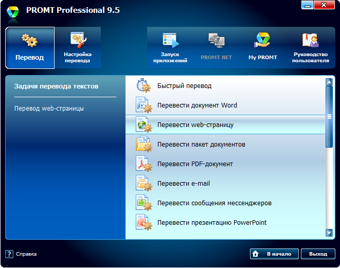Open Руководство пользователя guide

[311, 48]
